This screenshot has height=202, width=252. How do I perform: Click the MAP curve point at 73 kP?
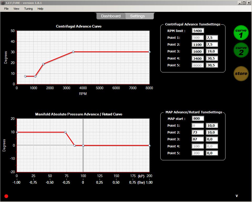(65, 132)
